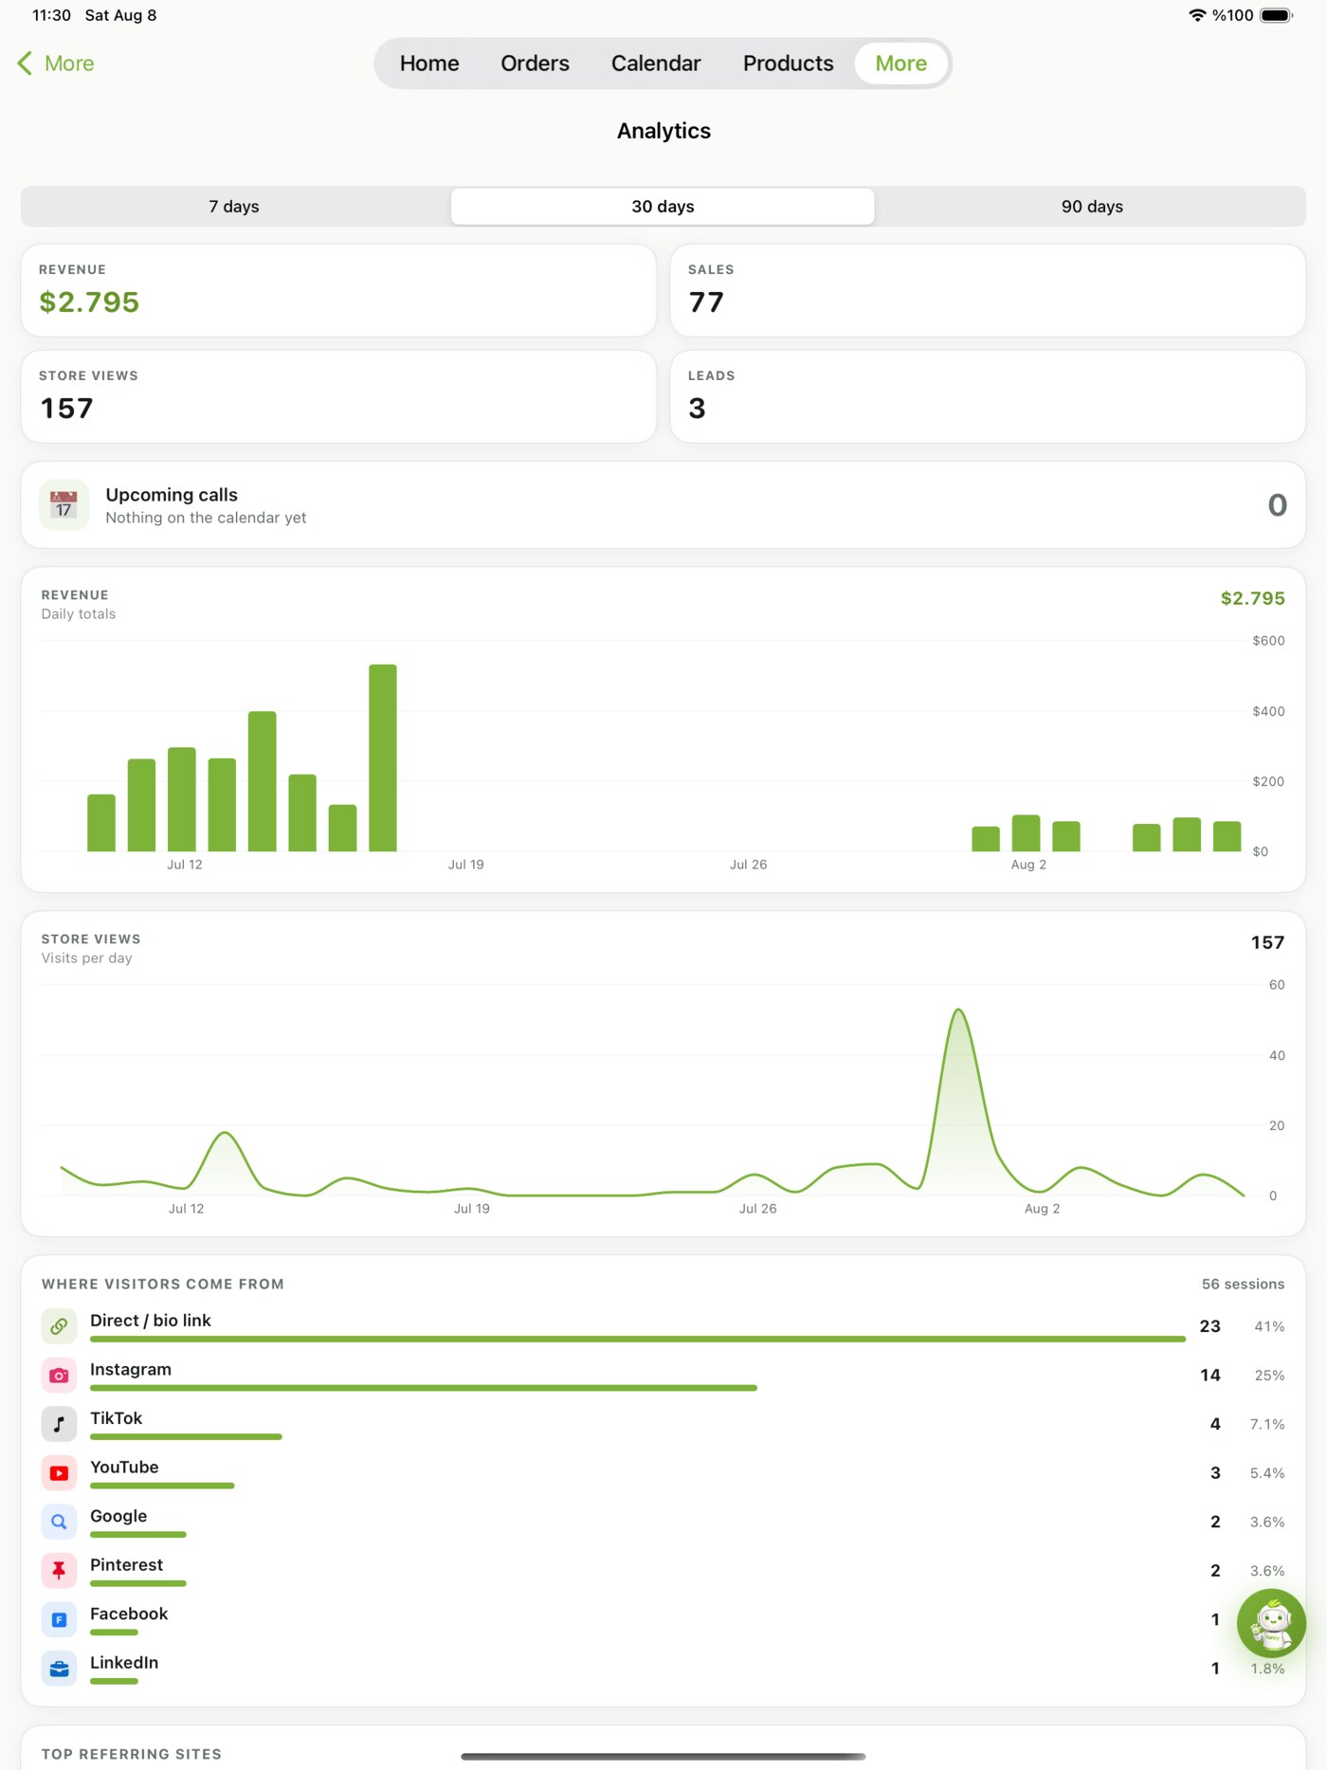The width and height of the screenshot is (1327, 1770).
Task: Tap the back chevron next to More
Action: point(25,64)
